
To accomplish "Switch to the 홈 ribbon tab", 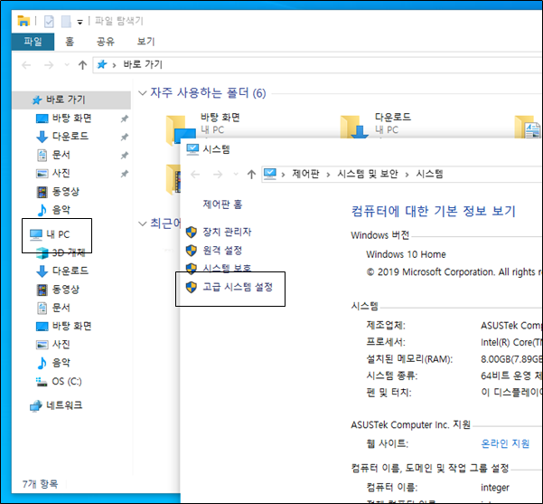I will point(70,42).
